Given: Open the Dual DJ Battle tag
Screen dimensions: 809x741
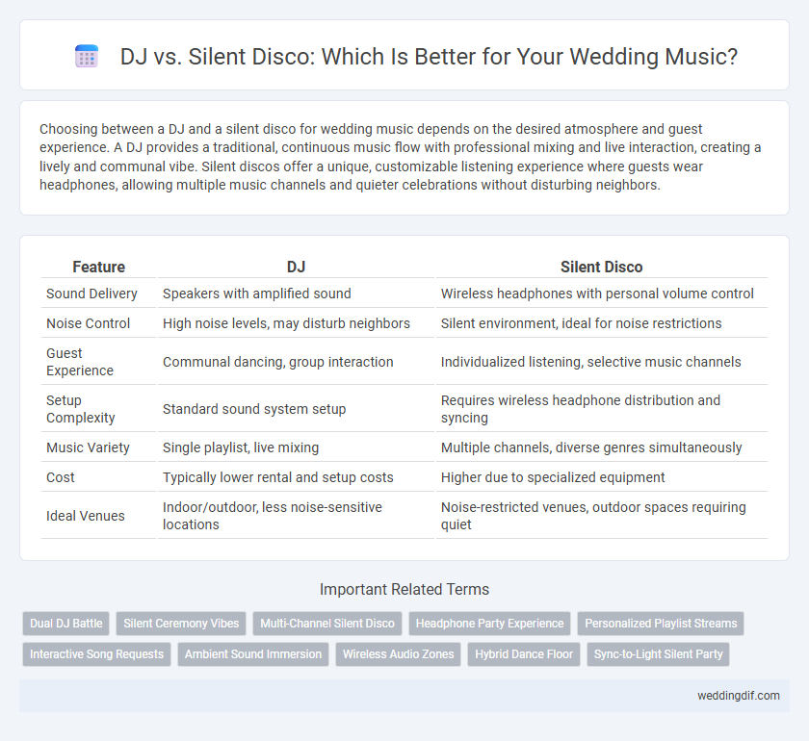Looking at the screenshot, I should coord(66,624).
